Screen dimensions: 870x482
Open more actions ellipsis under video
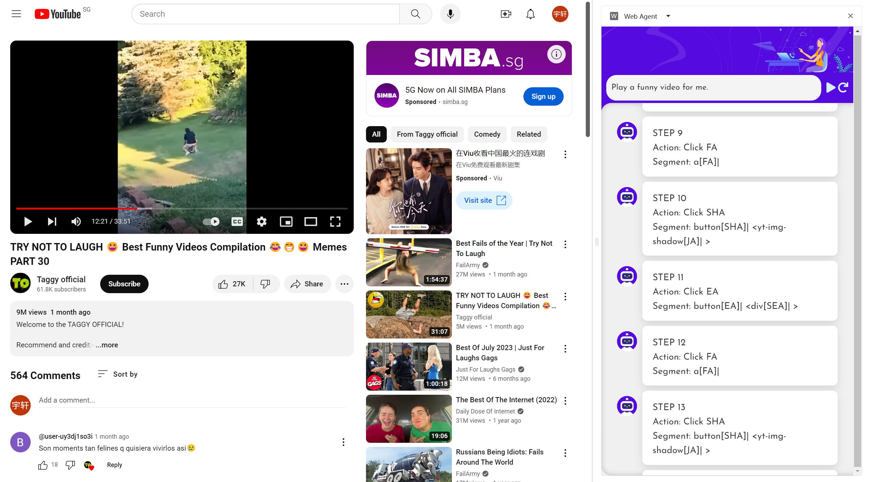(344, 284)
